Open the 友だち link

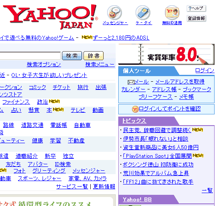coord(13,164)
